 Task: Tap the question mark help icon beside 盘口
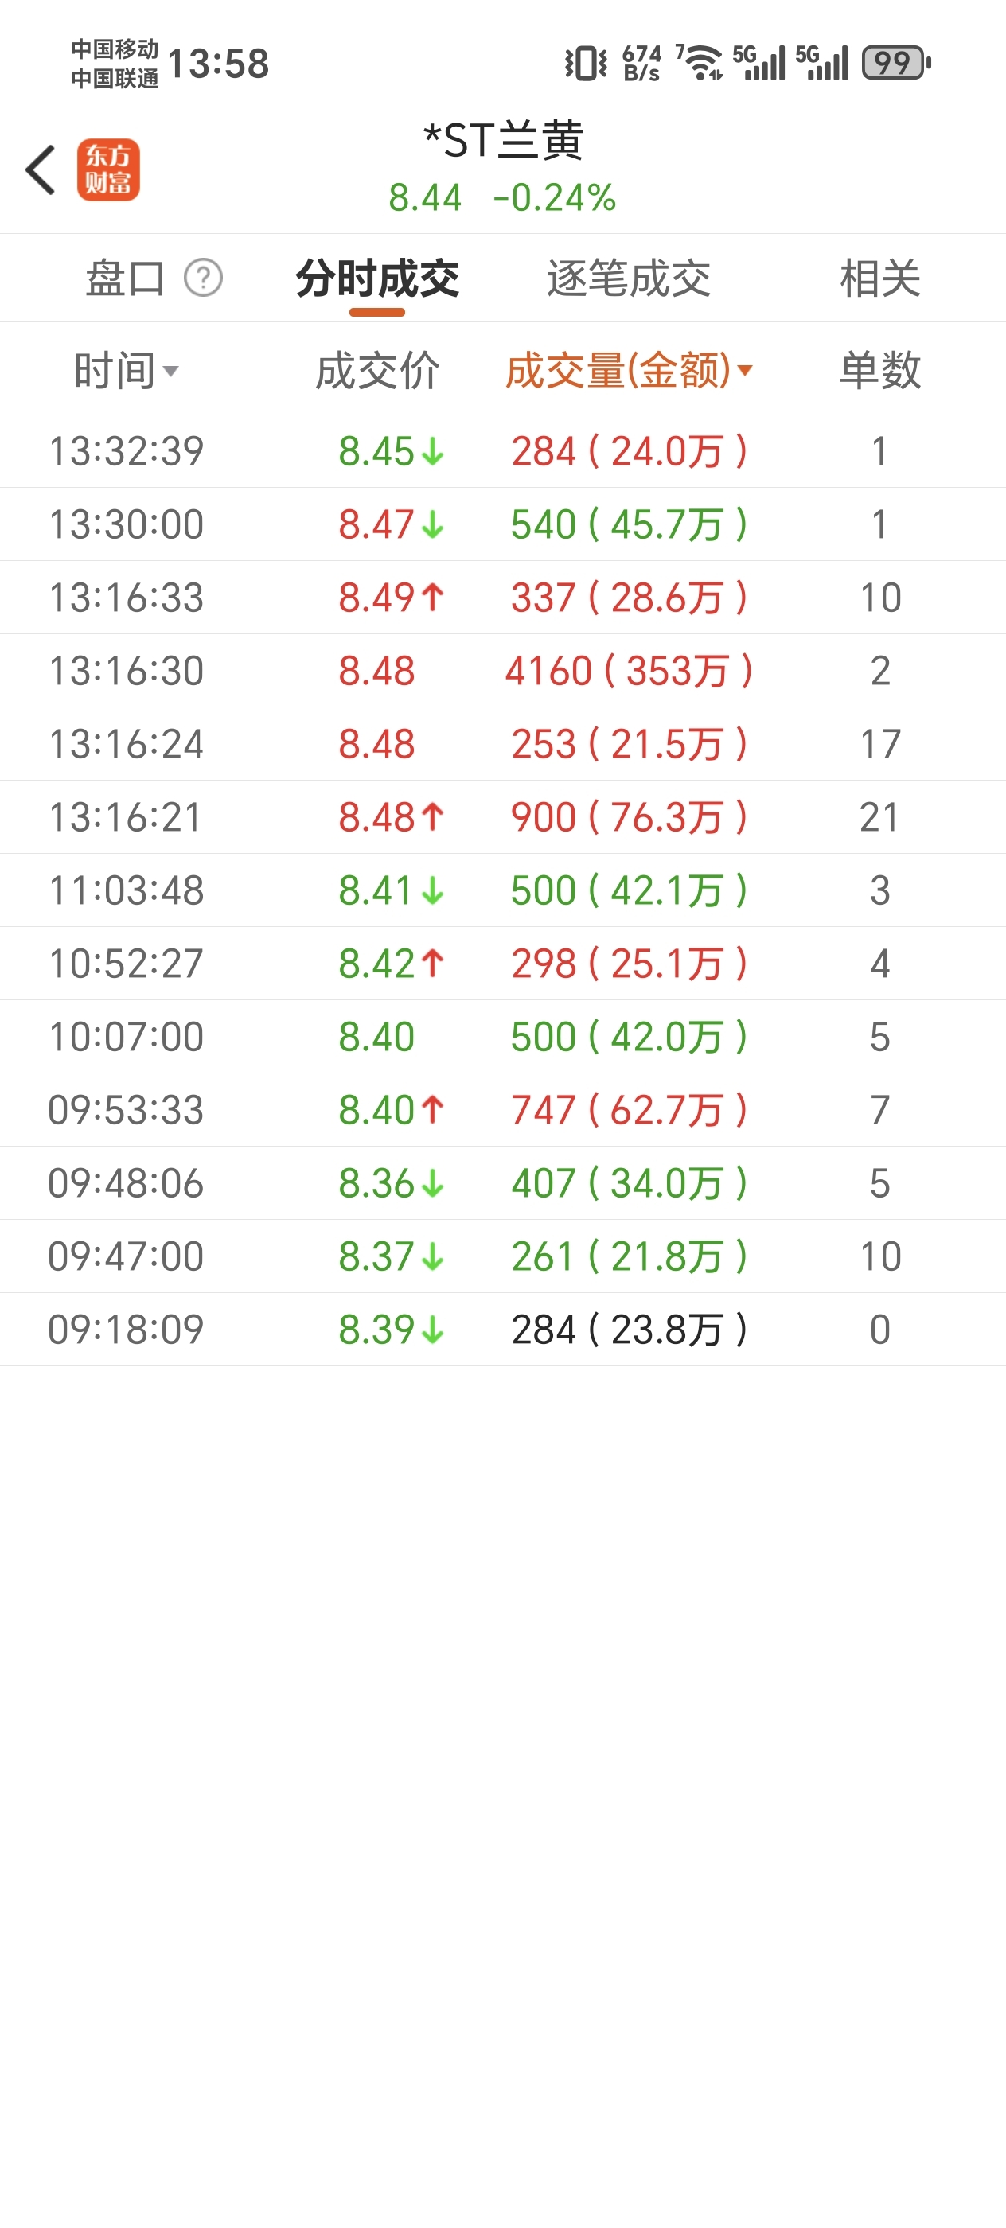click(203, 278)
